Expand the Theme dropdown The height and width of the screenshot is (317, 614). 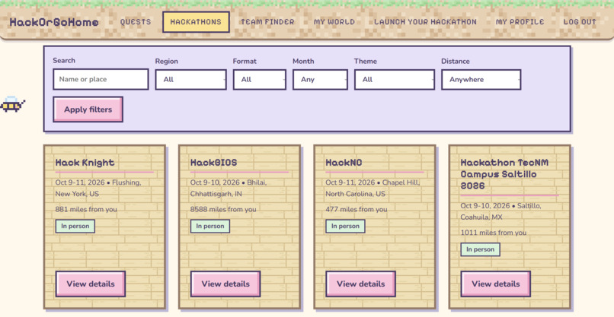coord(395,80)
